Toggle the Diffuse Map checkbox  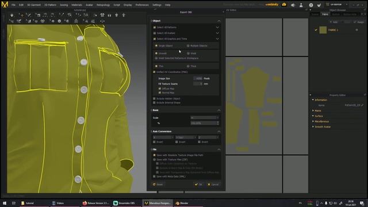160,89
